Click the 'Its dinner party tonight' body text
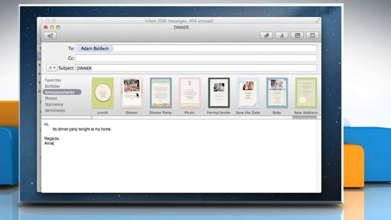This screenshot has width=391, height=220. [x=82, y=129]
